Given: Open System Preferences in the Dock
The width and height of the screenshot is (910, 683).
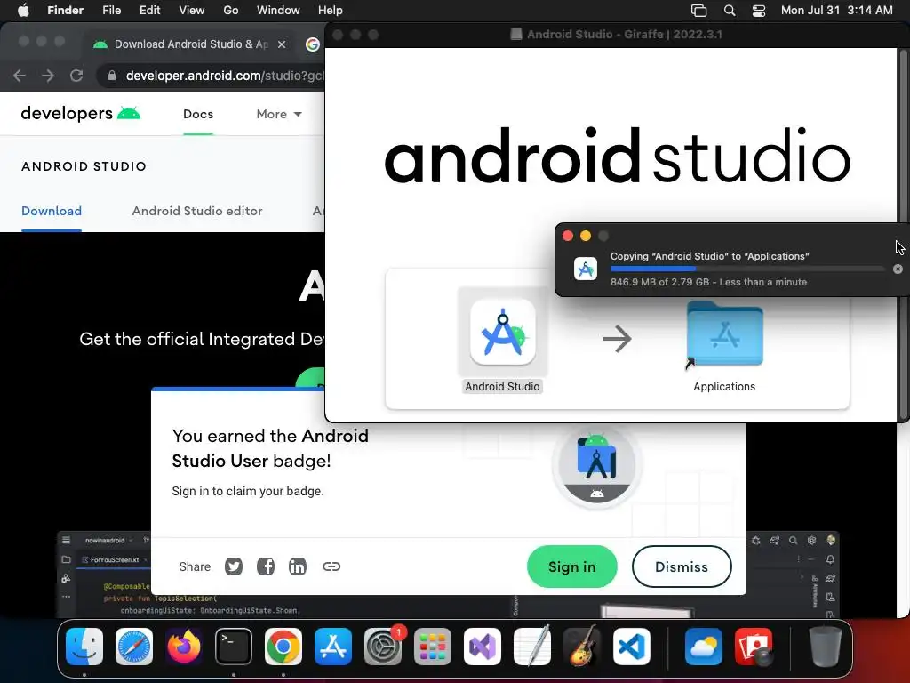Looking at the screenshot, I should [383, 647].
